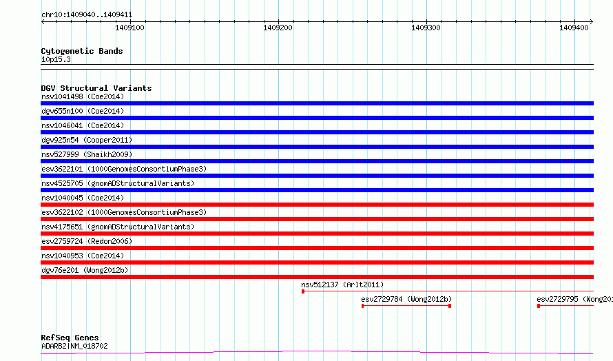
Task: Click the nsv1041498 (Coe2014) variant label
Action: [83, 96]
